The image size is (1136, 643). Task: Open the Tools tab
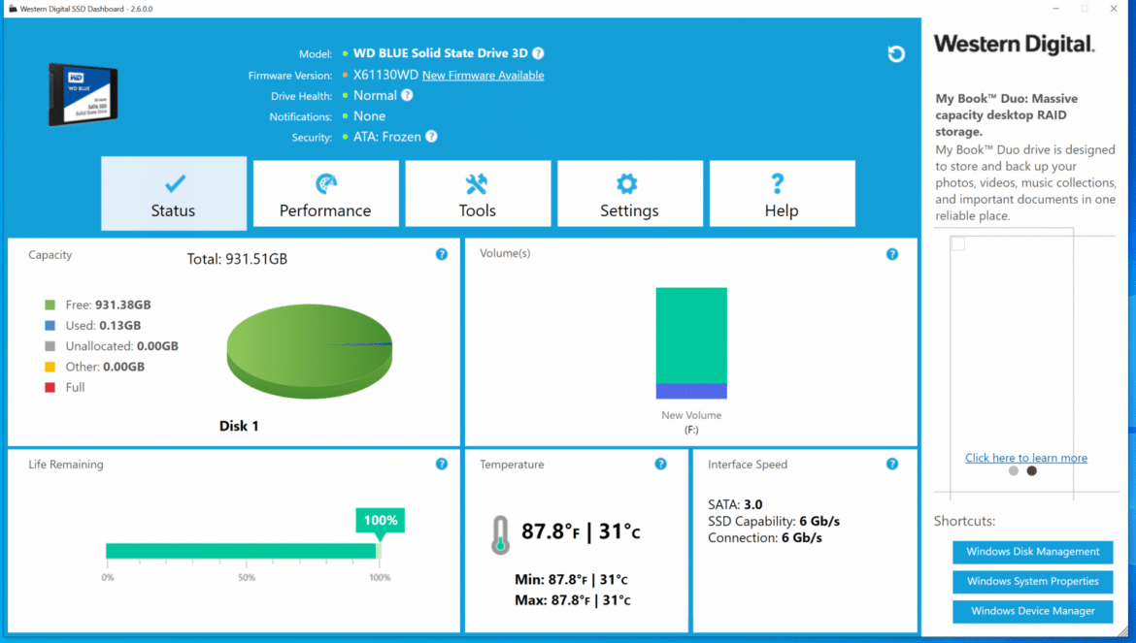click(x=478, y=194)
